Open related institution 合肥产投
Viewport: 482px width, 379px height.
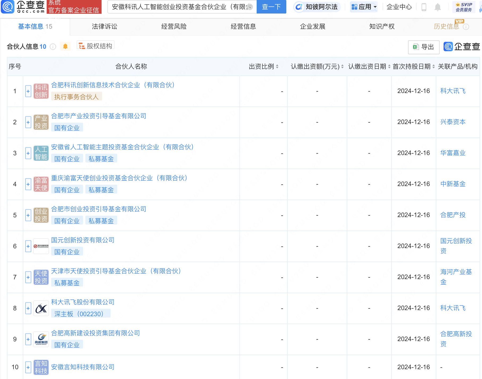[x=453, y=215]
